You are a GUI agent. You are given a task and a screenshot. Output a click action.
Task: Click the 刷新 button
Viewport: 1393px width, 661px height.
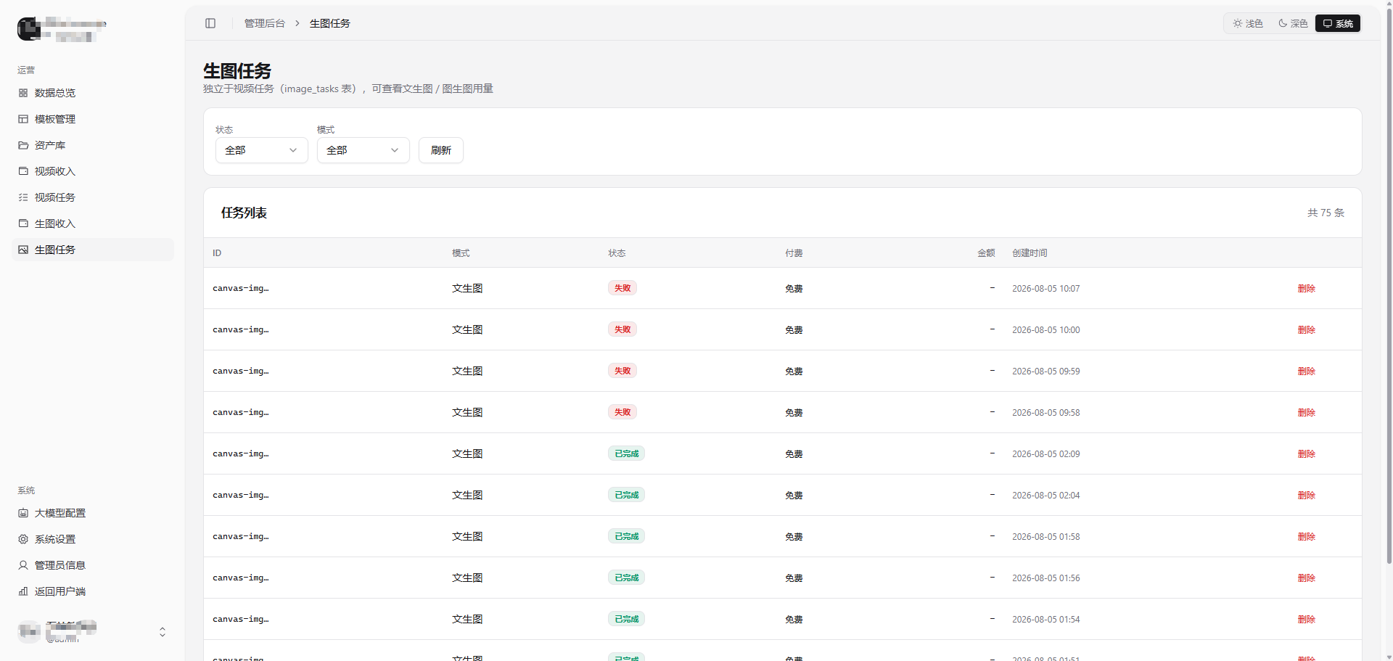click(x=441, y=150)
